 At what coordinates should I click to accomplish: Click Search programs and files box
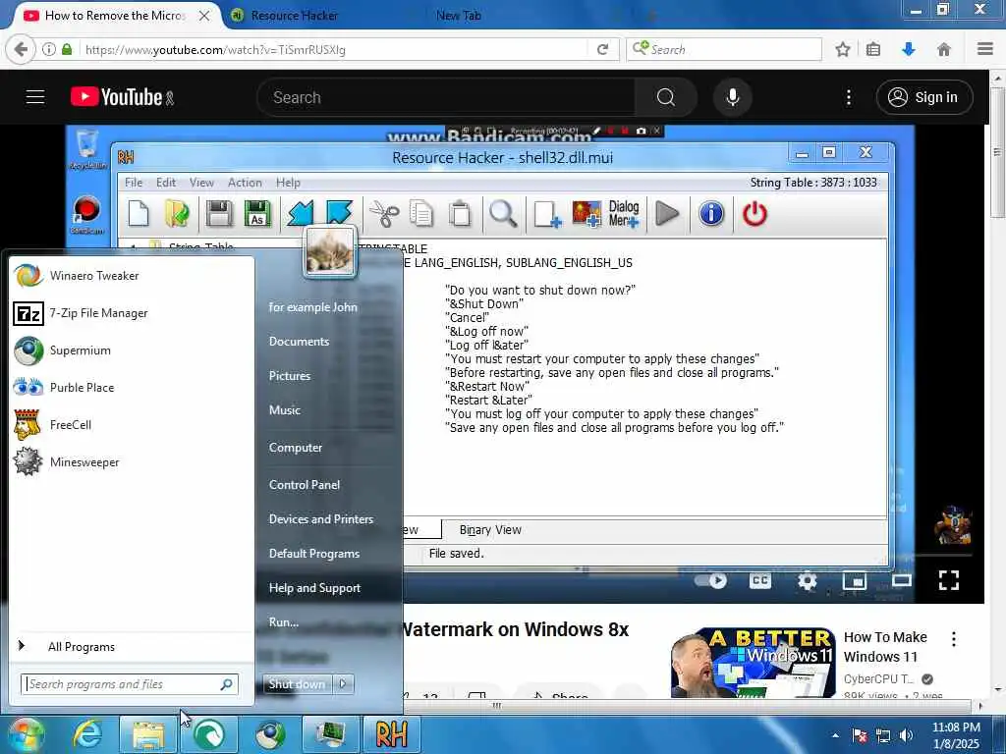click(x=129, y=684)
